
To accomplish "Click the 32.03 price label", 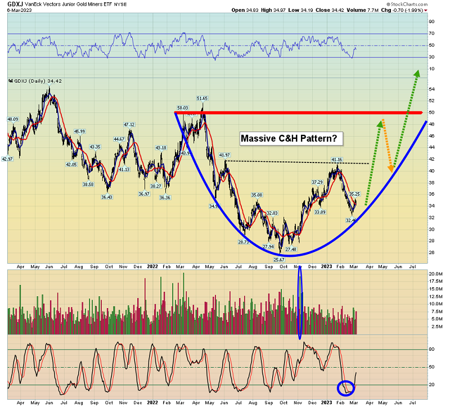I will tap(272, 213).
